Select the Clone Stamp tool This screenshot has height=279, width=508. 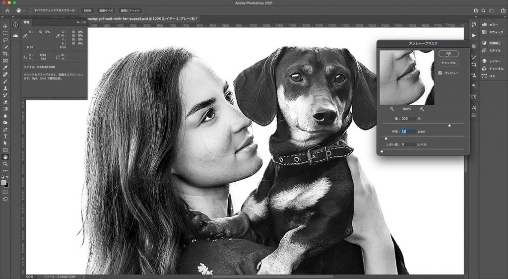[5, 88]
